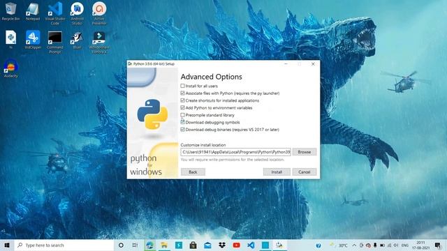Open the notification center

click(438, 245)
